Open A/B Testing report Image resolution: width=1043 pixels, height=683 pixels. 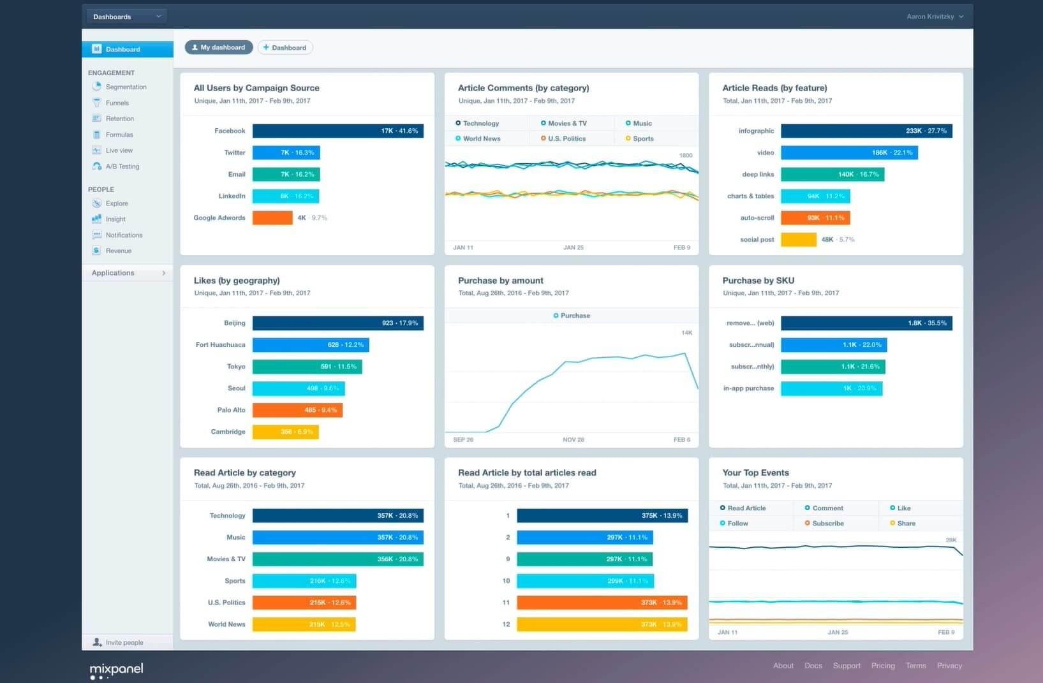coord(122,166)
